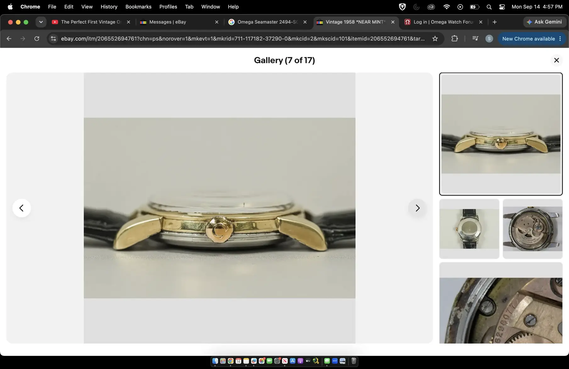The image size is (569, 369).
Task: Open Photos from the dock
Action: coord(261,361)
